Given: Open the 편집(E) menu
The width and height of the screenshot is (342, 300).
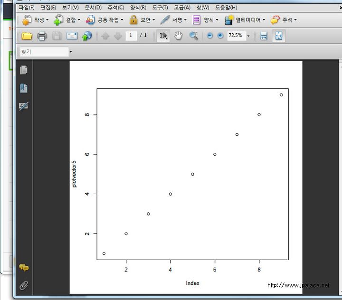Looking at the screenshot, I should coord(48,8).
